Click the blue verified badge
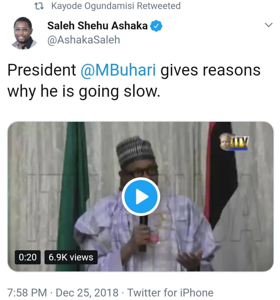Screen dimensions: 280x300 [x=157, y=26]
